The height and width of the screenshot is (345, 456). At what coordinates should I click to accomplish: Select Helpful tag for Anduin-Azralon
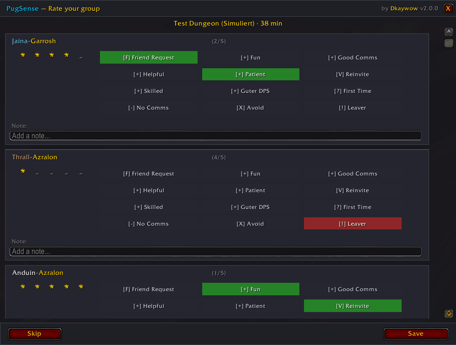149,306
